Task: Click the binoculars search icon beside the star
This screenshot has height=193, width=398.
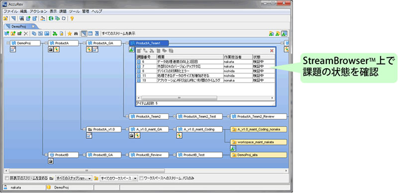Action: tap(76, 33)
